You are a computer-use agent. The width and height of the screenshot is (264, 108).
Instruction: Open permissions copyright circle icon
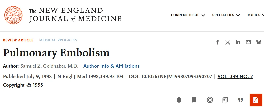(210, 100)
